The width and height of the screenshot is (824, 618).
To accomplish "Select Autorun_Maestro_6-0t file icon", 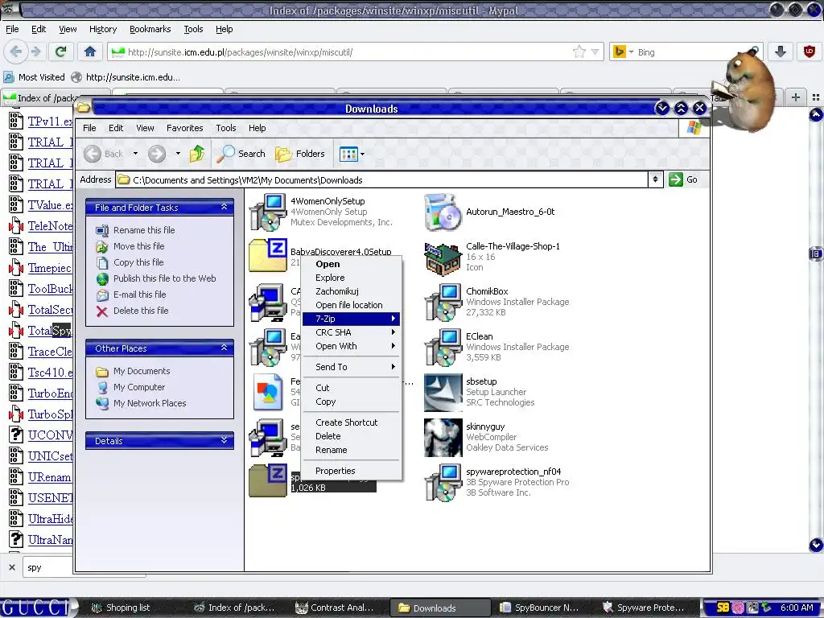I will [x=443, y=212].
